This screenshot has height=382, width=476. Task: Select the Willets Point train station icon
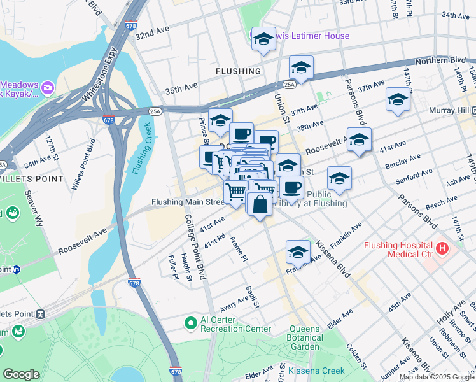pyautogui.click(x=40, y=314)
